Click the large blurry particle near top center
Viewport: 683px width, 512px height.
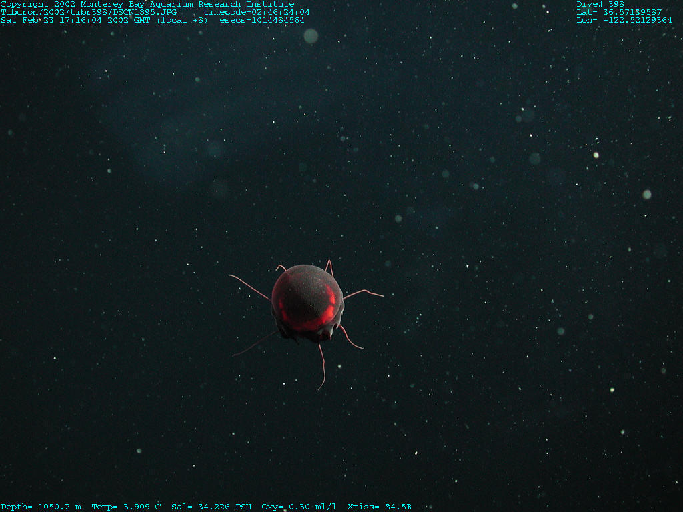click(311, 36)
